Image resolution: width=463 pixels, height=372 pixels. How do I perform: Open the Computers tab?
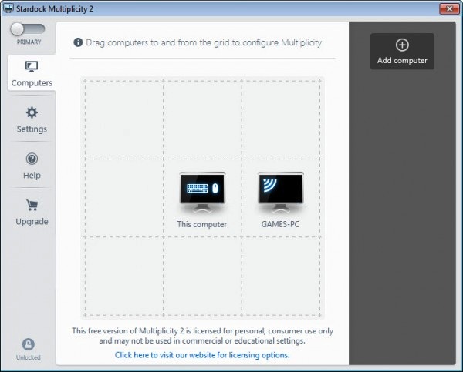click(32, 73)
